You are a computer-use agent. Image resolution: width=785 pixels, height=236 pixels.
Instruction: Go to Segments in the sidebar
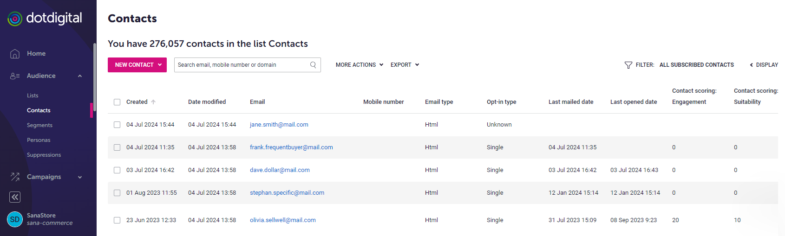coord(39,125)
